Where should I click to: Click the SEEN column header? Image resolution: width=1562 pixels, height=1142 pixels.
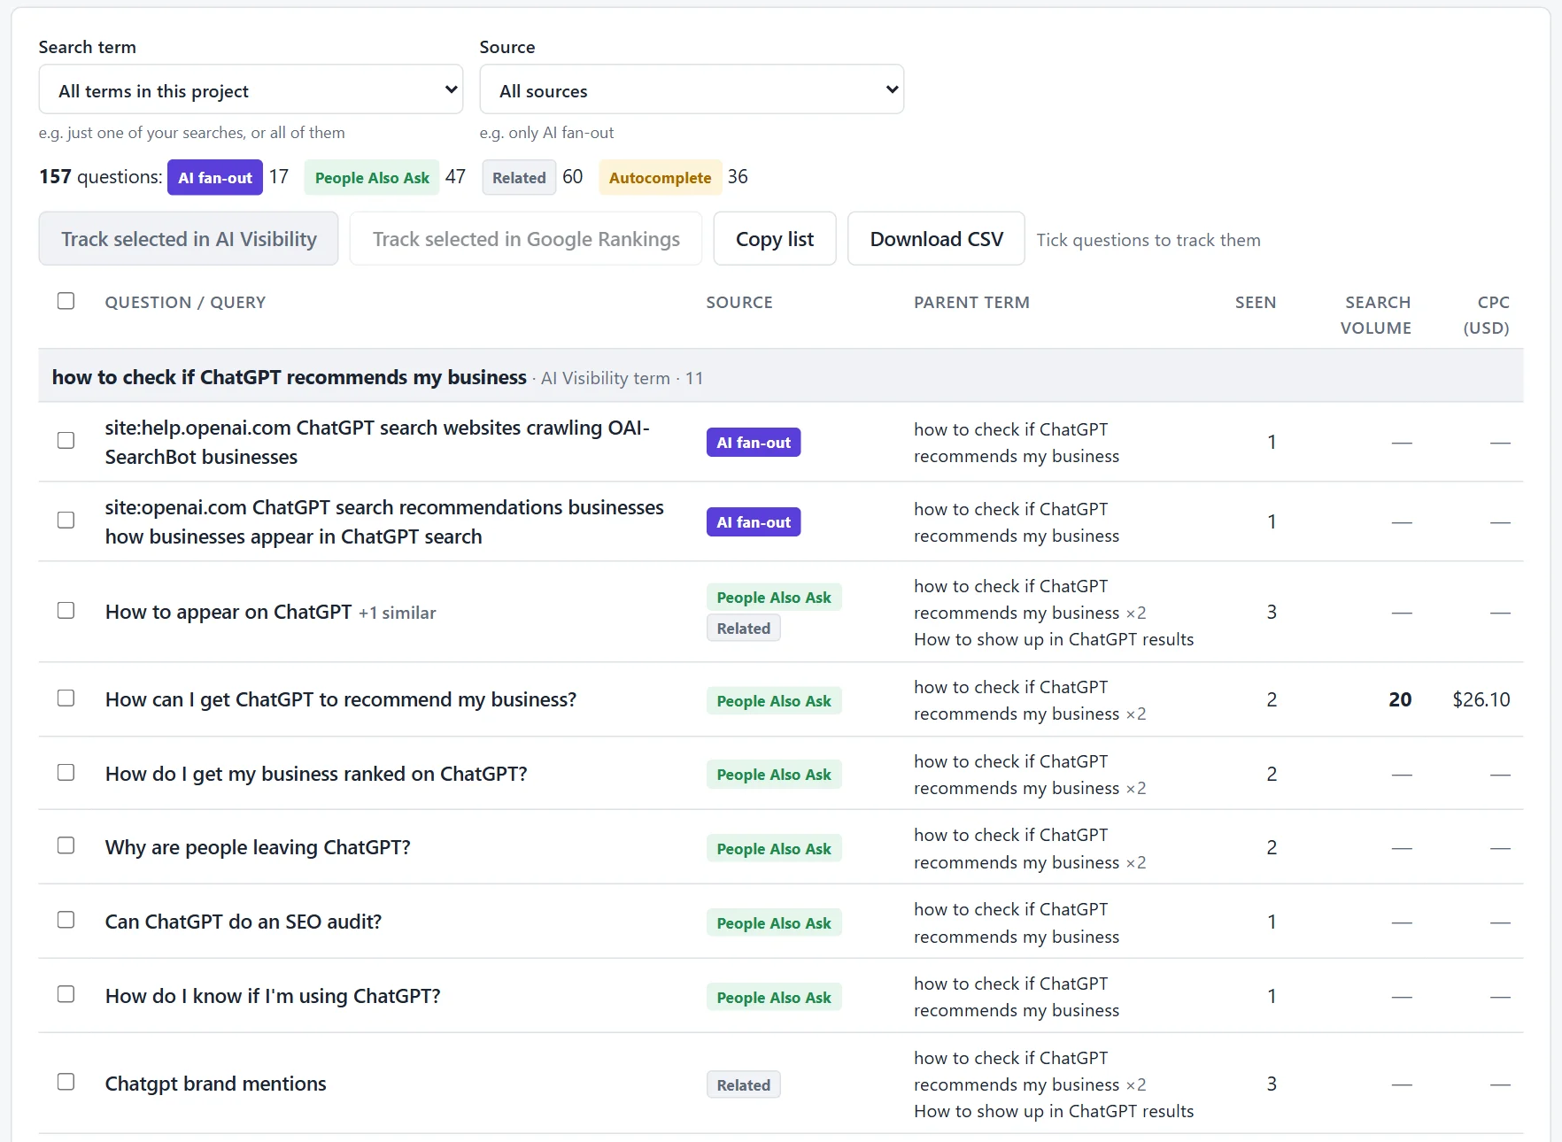(x=1256, y=302)
